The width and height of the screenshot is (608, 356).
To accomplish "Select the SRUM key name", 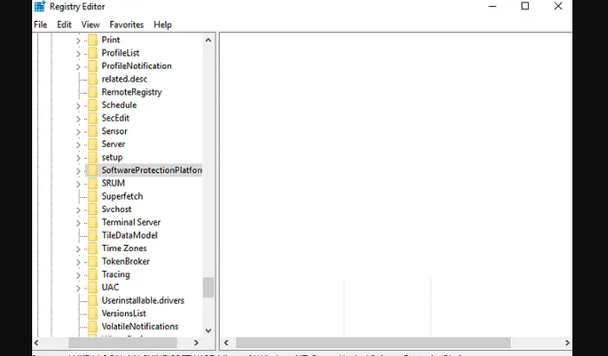I will [x=113, y=183].
